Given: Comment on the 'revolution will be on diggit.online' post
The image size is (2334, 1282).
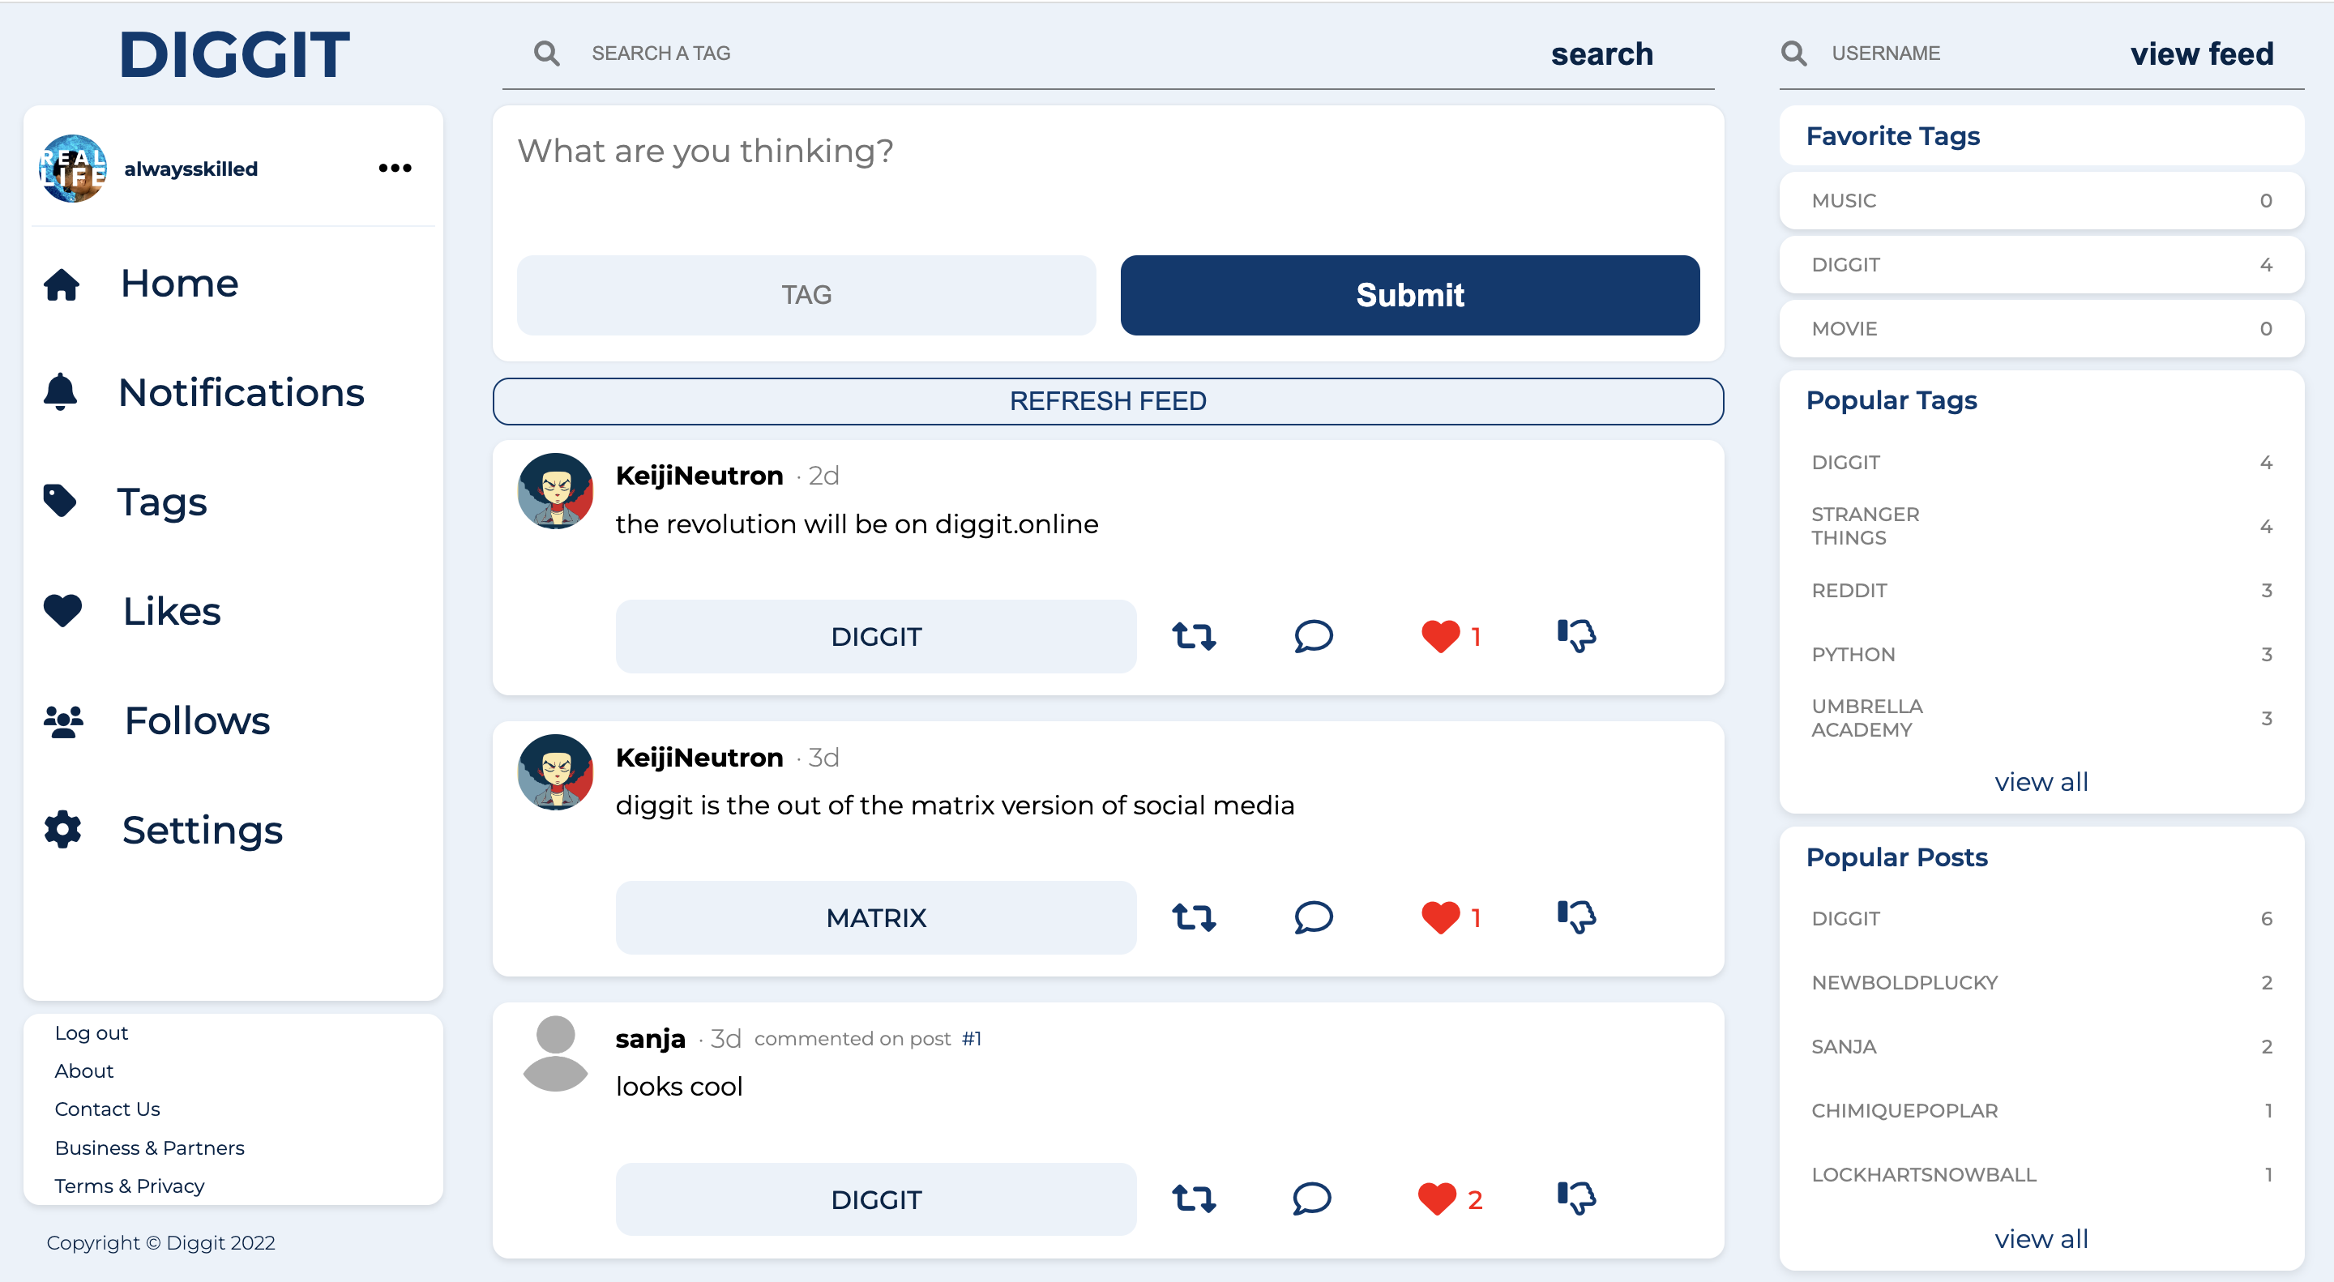Looking at the screenshot, I should click(x=1313, y=636).
